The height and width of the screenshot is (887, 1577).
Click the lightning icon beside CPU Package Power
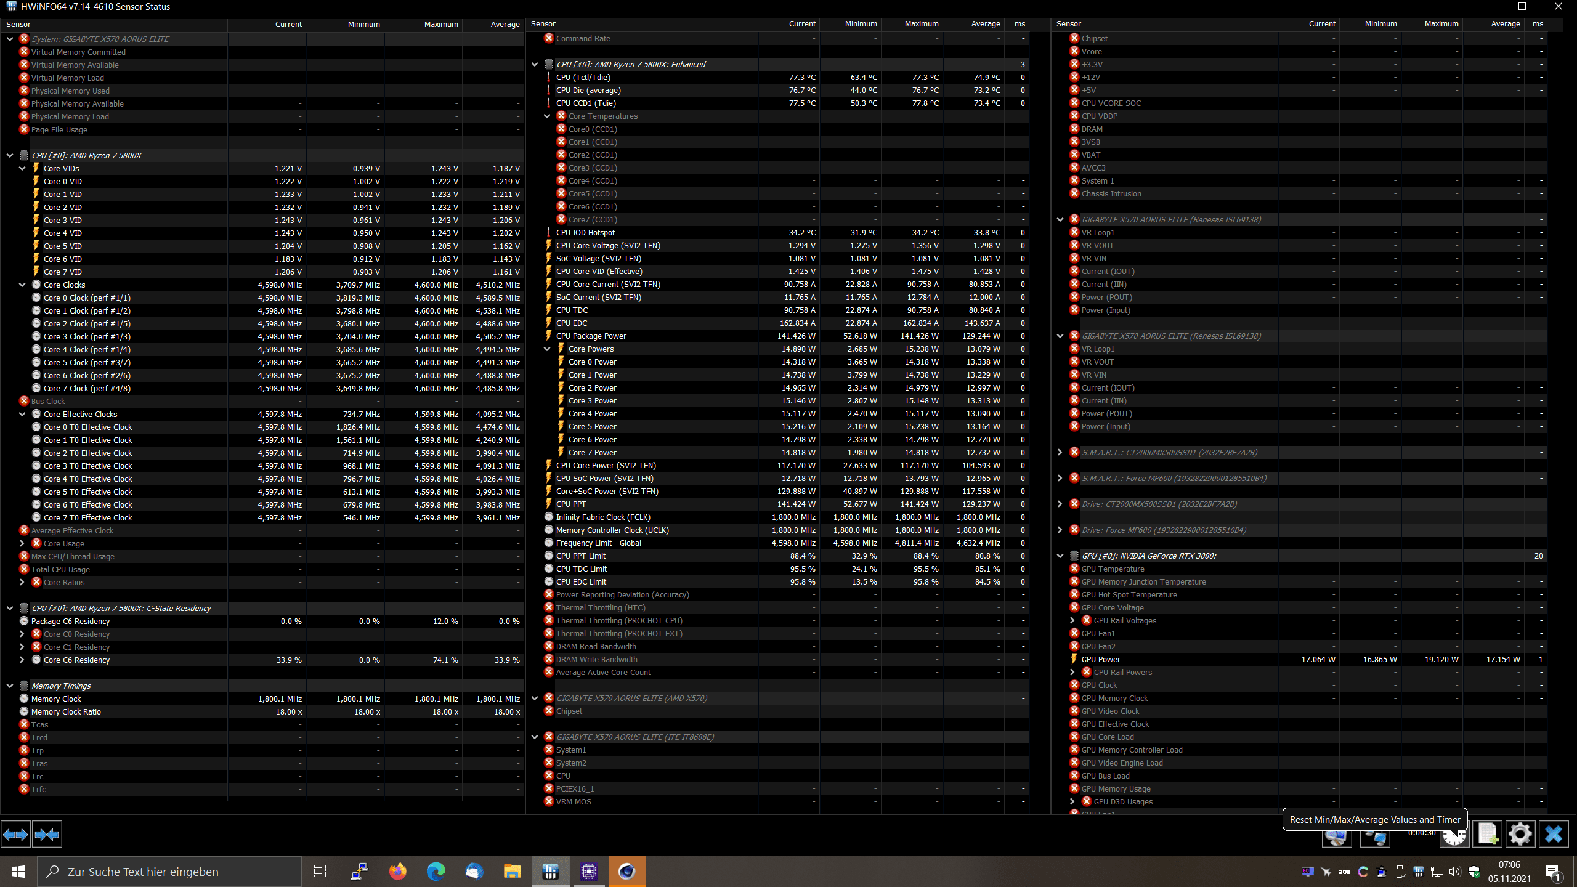(x=548, y=336)
